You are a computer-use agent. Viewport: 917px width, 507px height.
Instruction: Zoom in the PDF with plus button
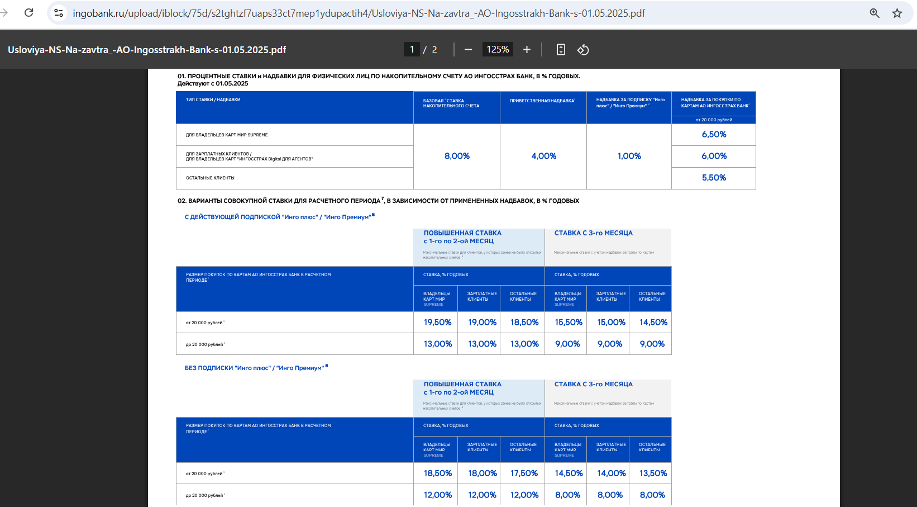(527, 50)
